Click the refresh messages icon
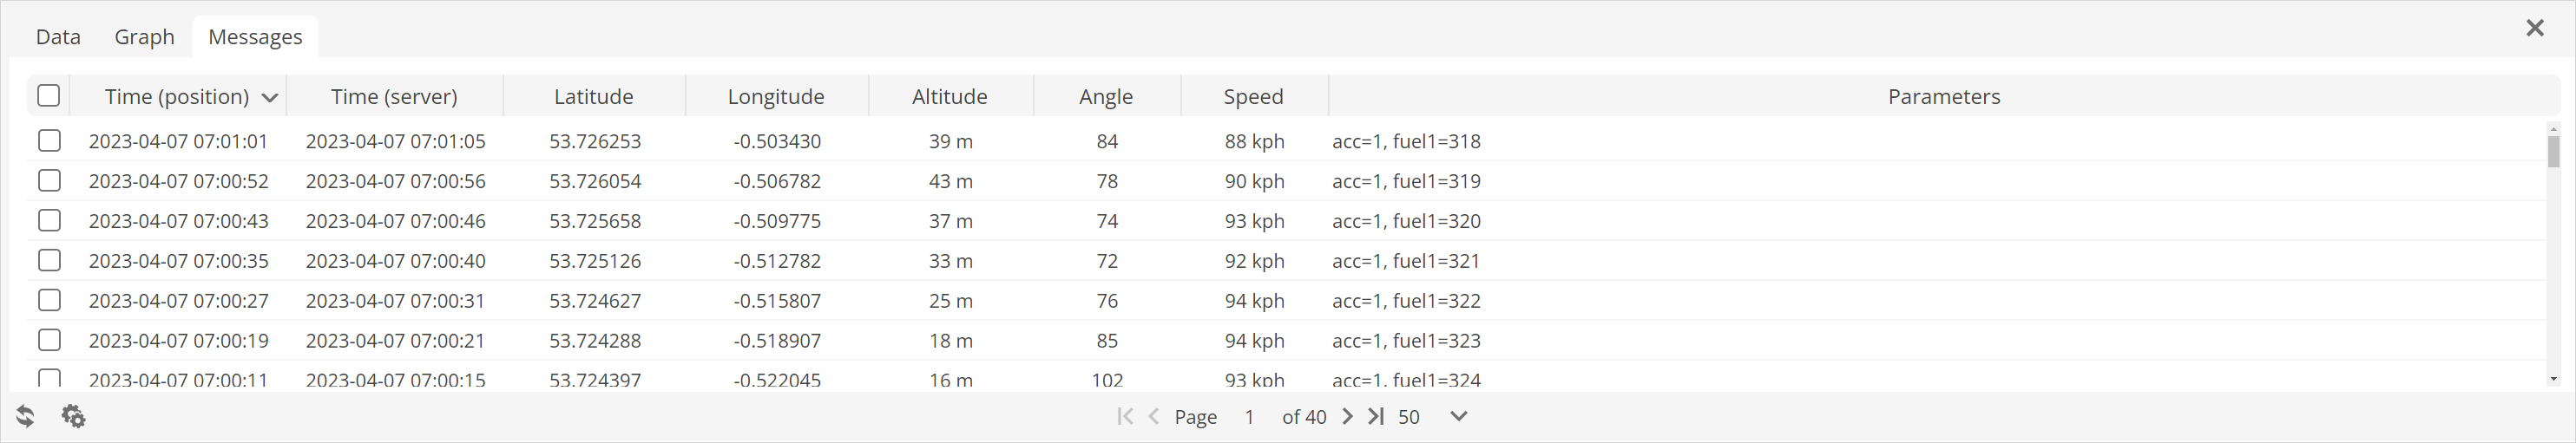 [25, 416]
